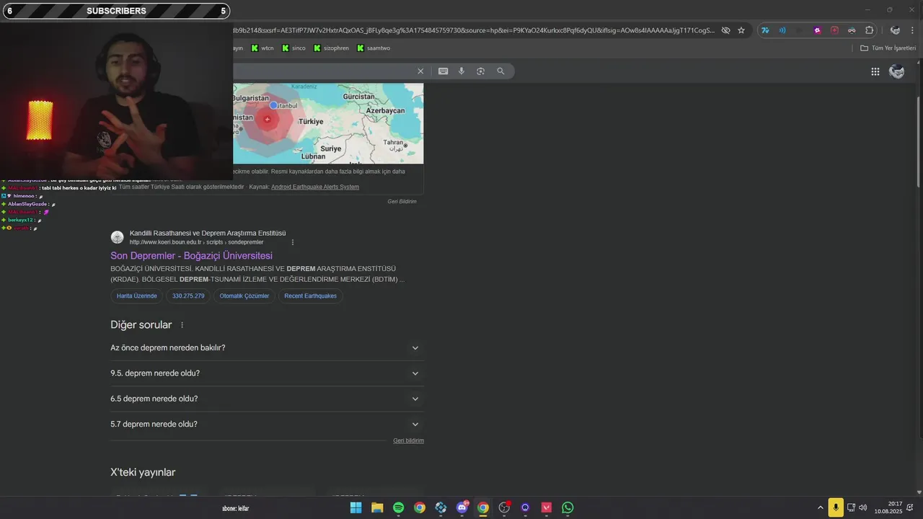Image resolution: width=923 pixels, height=519 pixels.
Task: Click the crossed-eye icon in address bar
Action: point(725,30)
